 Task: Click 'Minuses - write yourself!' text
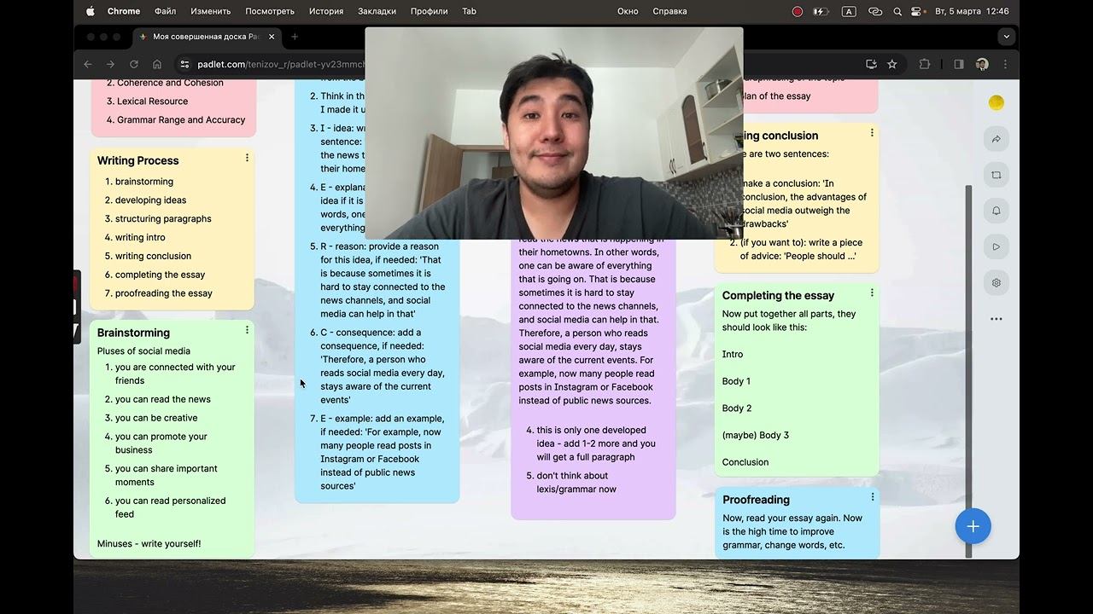(149, 544)
